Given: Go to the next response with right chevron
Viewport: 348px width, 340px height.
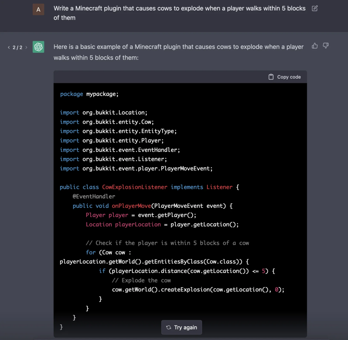Looking at the screenshot, I should [26, 47].
